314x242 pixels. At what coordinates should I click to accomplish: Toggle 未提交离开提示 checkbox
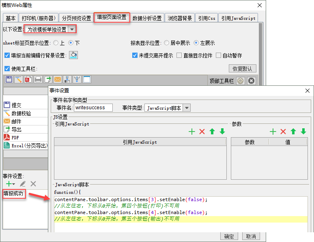pos(135,55)
